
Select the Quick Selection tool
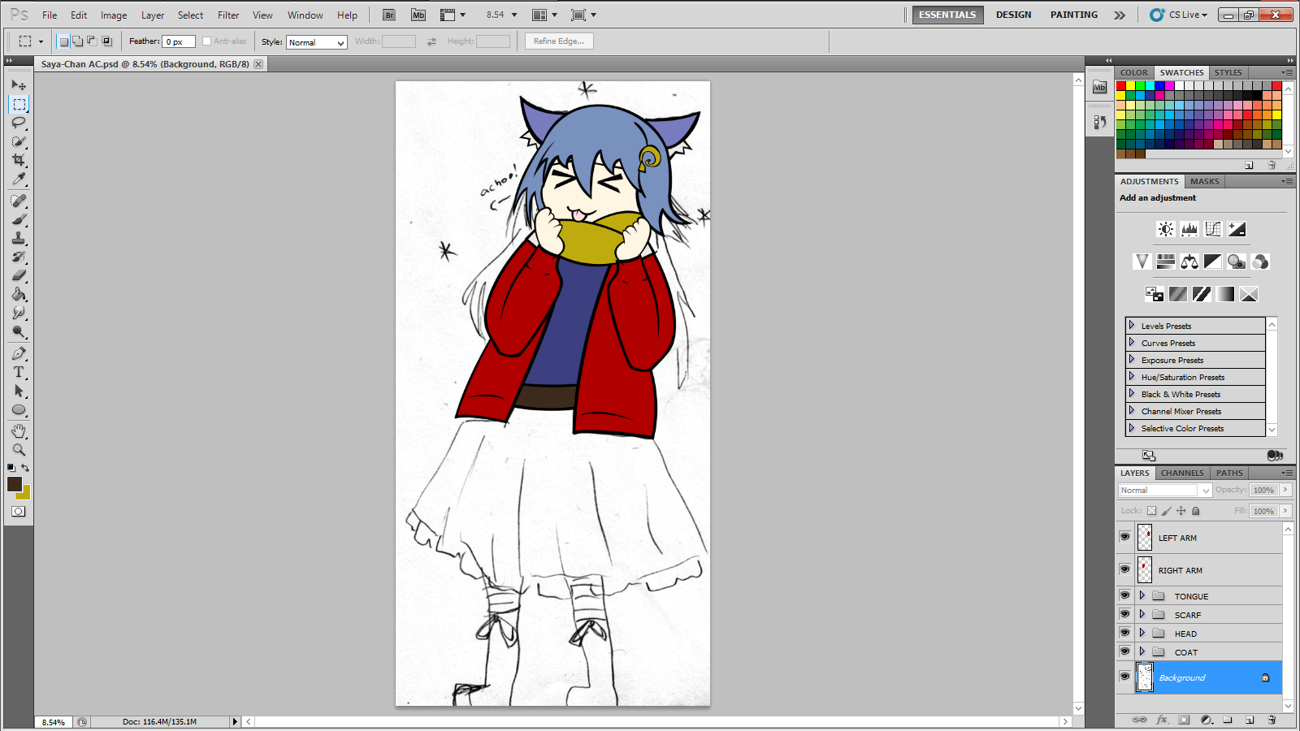point(19,141)
